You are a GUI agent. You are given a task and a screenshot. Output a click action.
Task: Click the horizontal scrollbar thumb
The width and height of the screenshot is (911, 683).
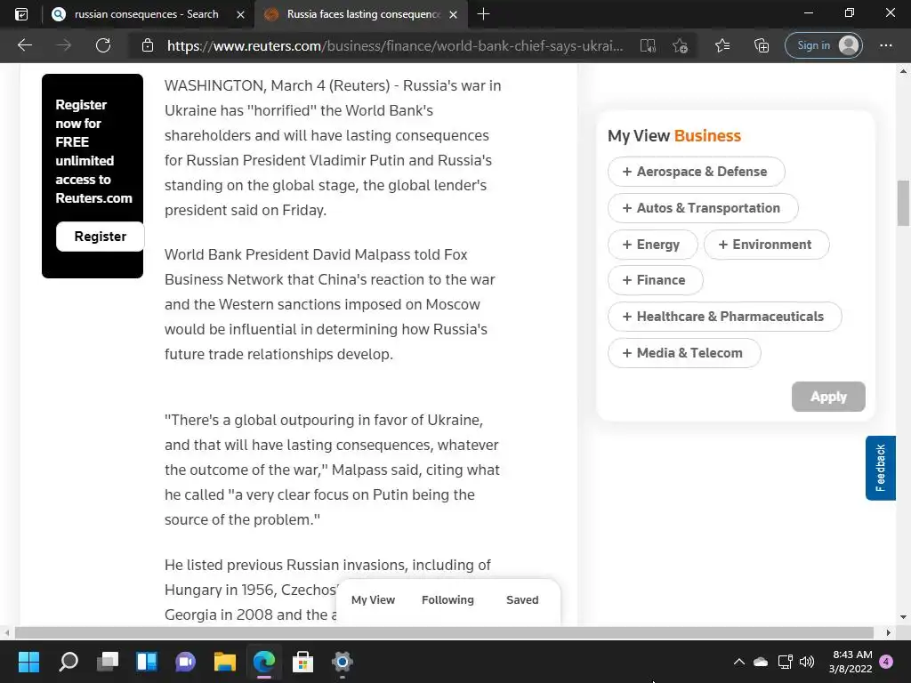point(444,632)
